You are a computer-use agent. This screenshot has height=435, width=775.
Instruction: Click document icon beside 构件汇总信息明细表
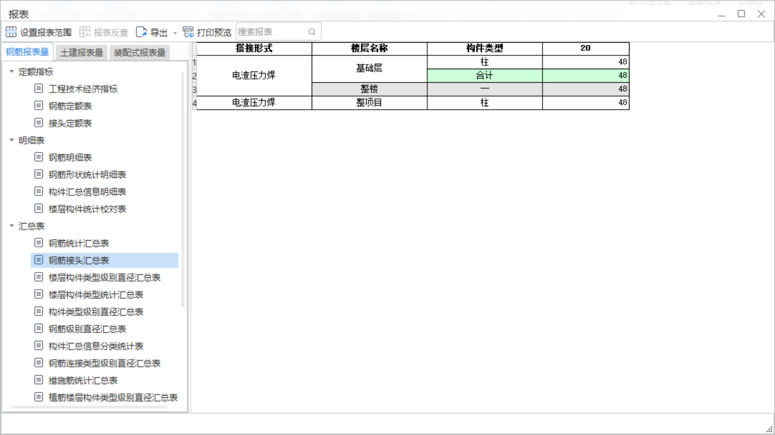click(39, 191)
